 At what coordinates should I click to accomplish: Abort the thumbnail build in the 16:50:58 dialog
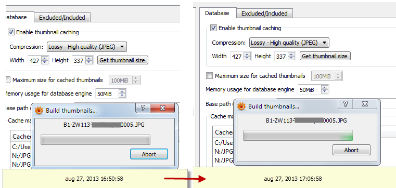pyautogui.click(x=149, y=154)
